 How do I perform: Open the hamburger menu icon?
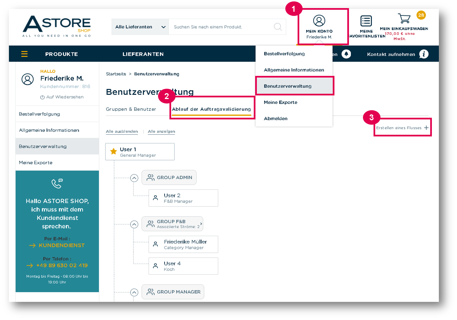(24, 54)
